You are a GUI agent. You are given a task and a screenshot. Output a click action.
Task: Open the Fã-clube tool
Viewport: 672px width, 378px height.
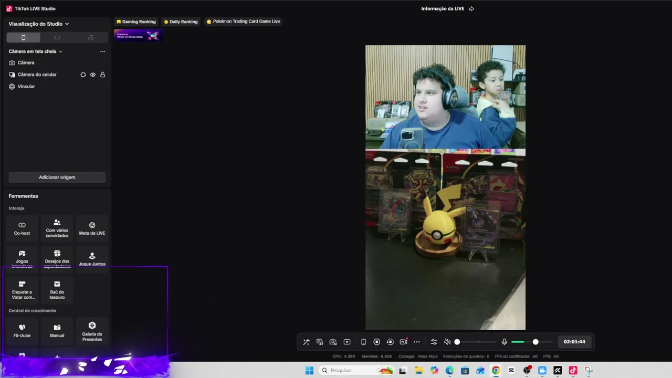click(22, 331)
